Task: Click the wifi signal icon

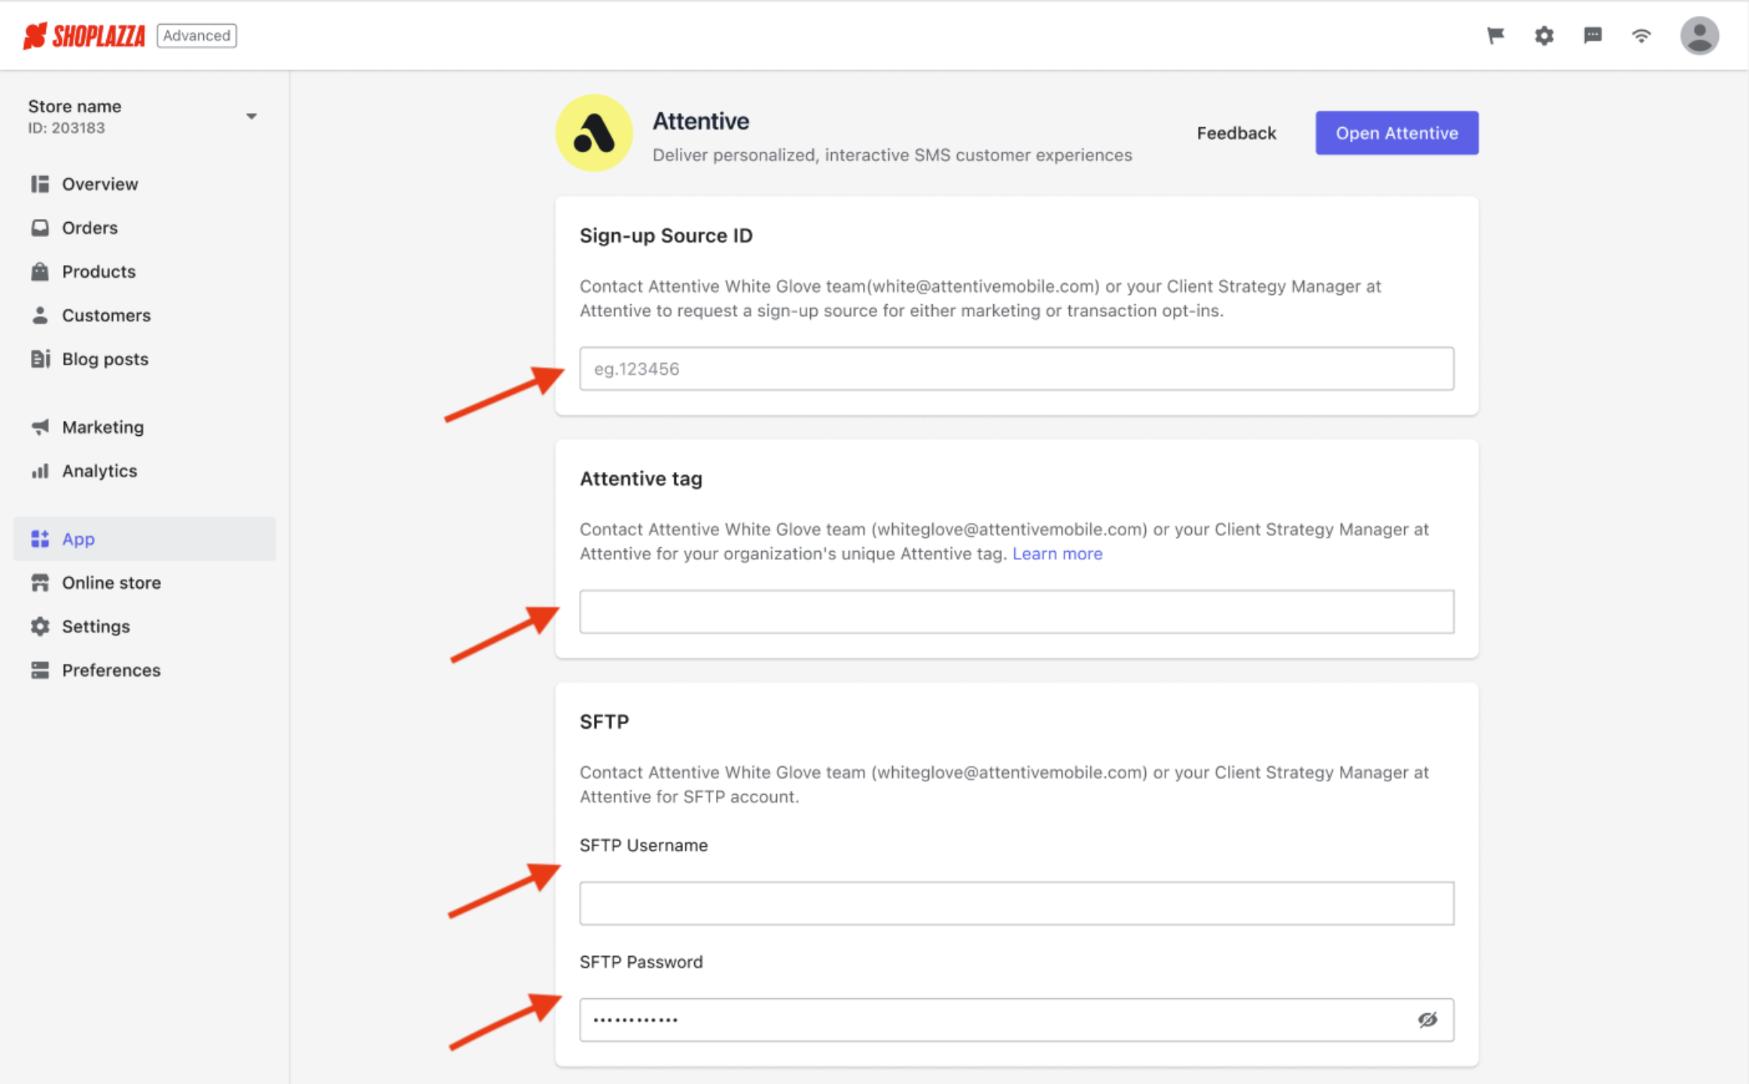Action: coord(1641,35)
